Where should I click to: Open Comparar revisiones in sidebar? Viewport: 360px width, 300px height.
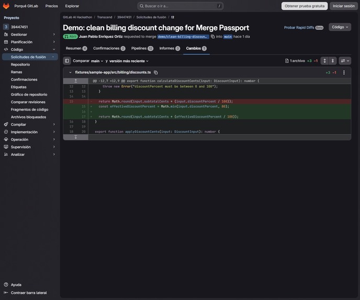(x=30, y=102)
